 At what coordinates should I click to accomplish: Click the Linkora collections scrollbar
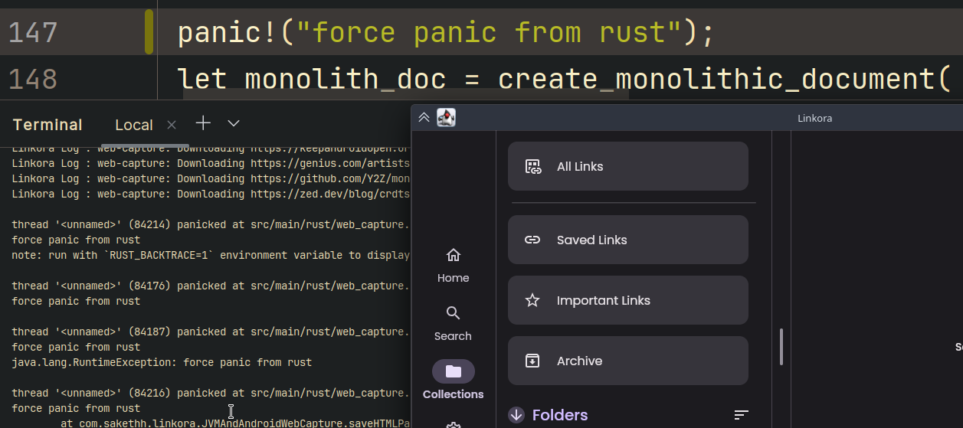(x=781, y=347)
